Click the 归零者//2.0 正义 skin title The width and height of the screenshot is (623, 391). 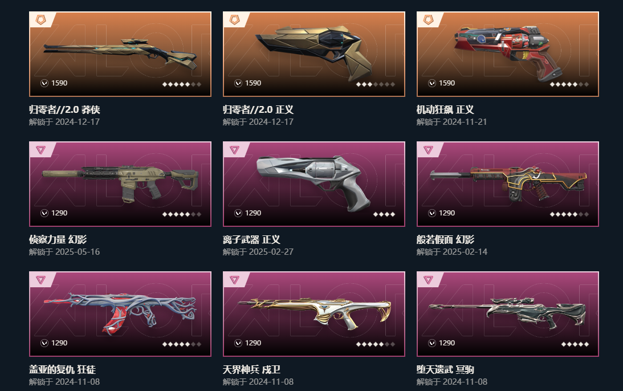(258, 109)
